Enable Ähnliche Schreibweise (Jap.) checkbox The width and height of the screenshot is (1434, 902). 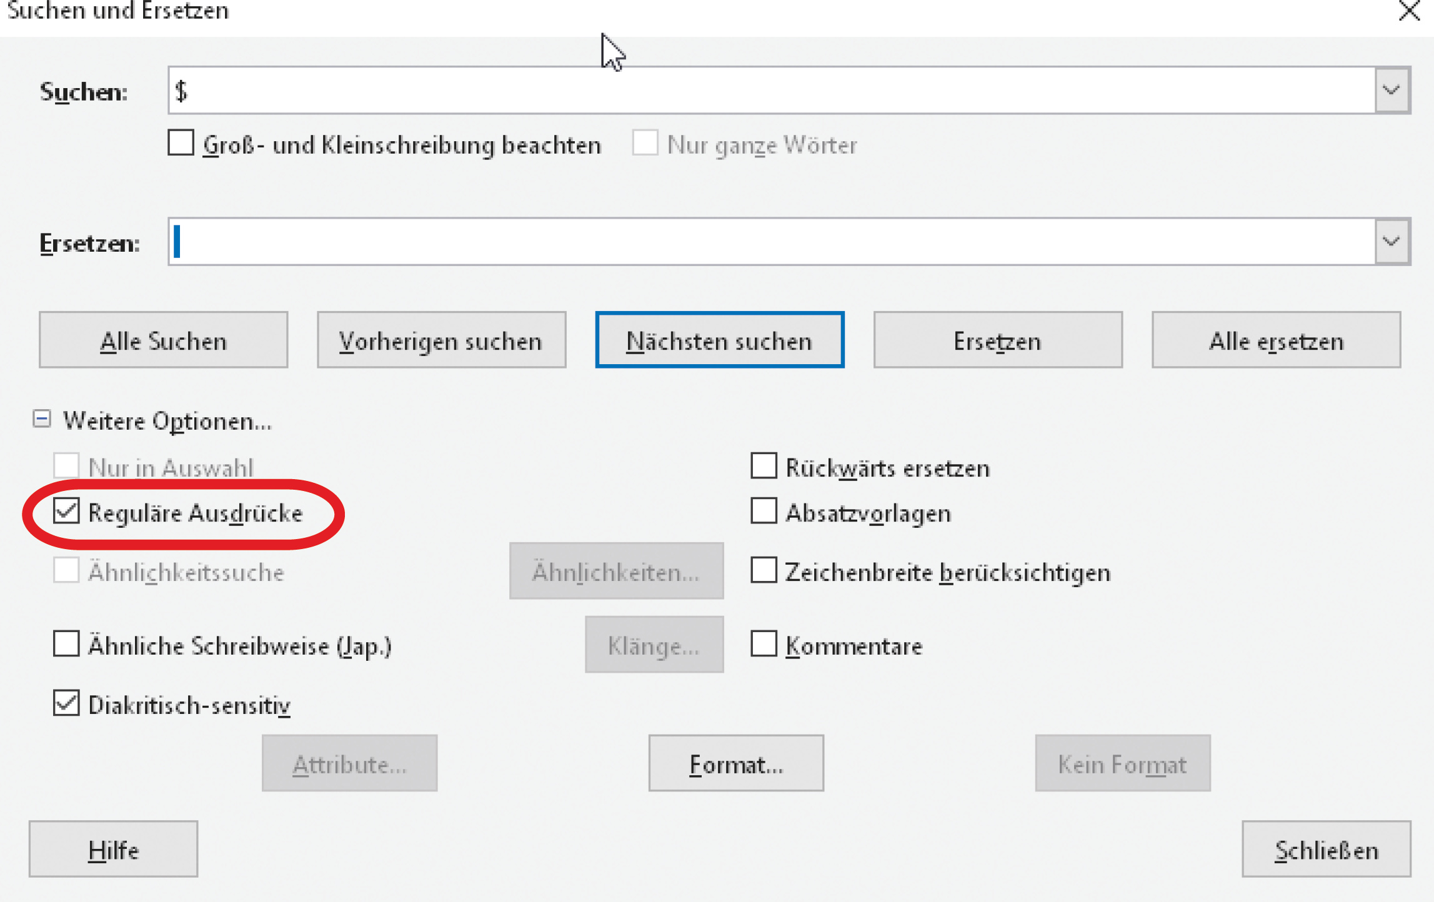pos(67,644)
